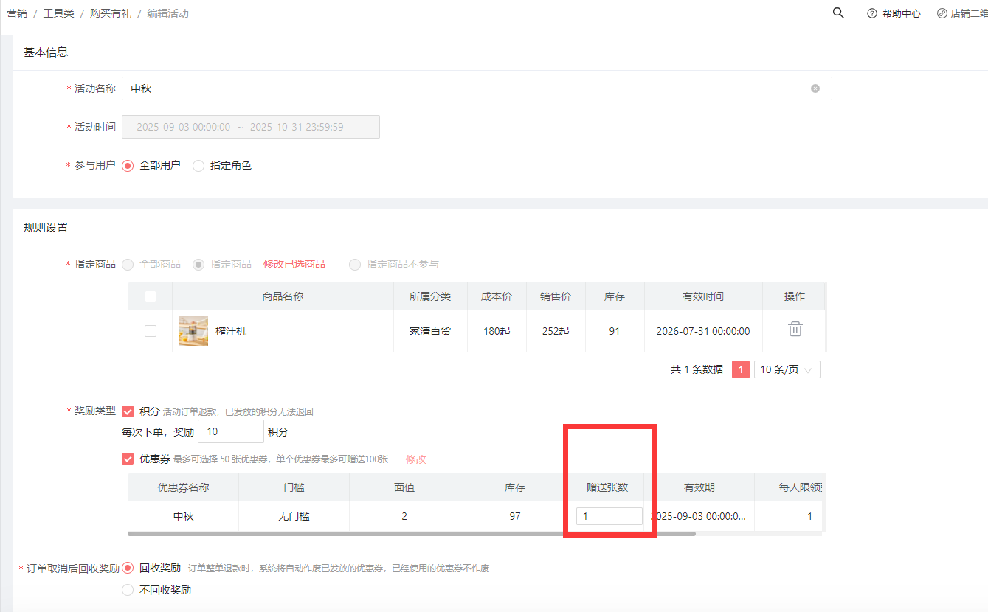Uncheck the 积分 reward checkbox
This screenshot has width=988, height=612.
[x=128, y=411]
